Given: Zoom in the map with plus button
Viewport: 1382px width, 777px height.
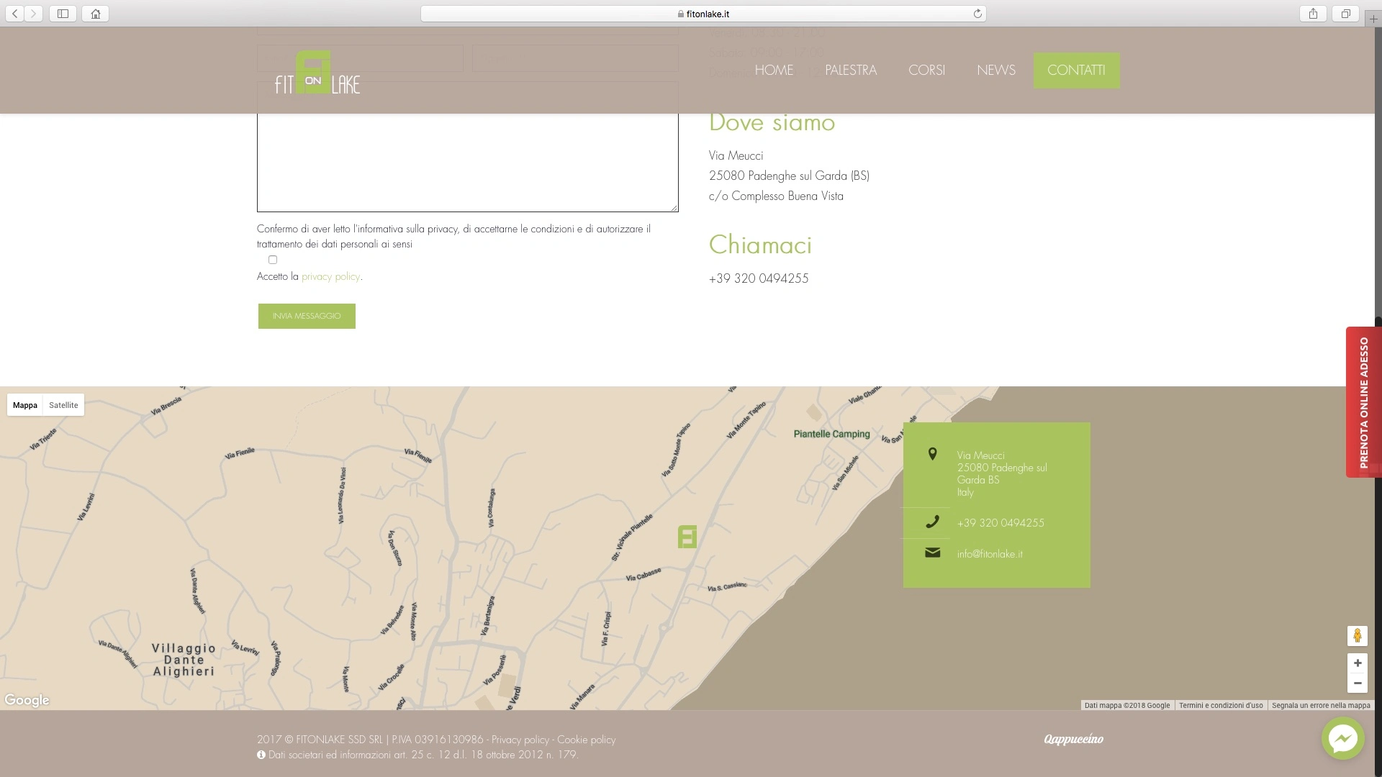Looking at the screenshot, I should click(1357, 663).
